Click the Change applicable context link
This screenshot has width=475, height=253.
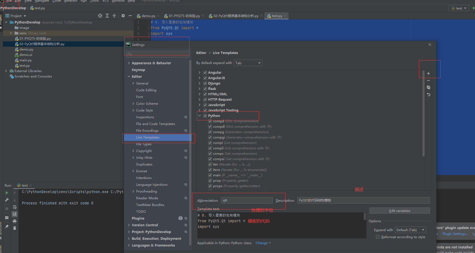[x=263, y=243]
